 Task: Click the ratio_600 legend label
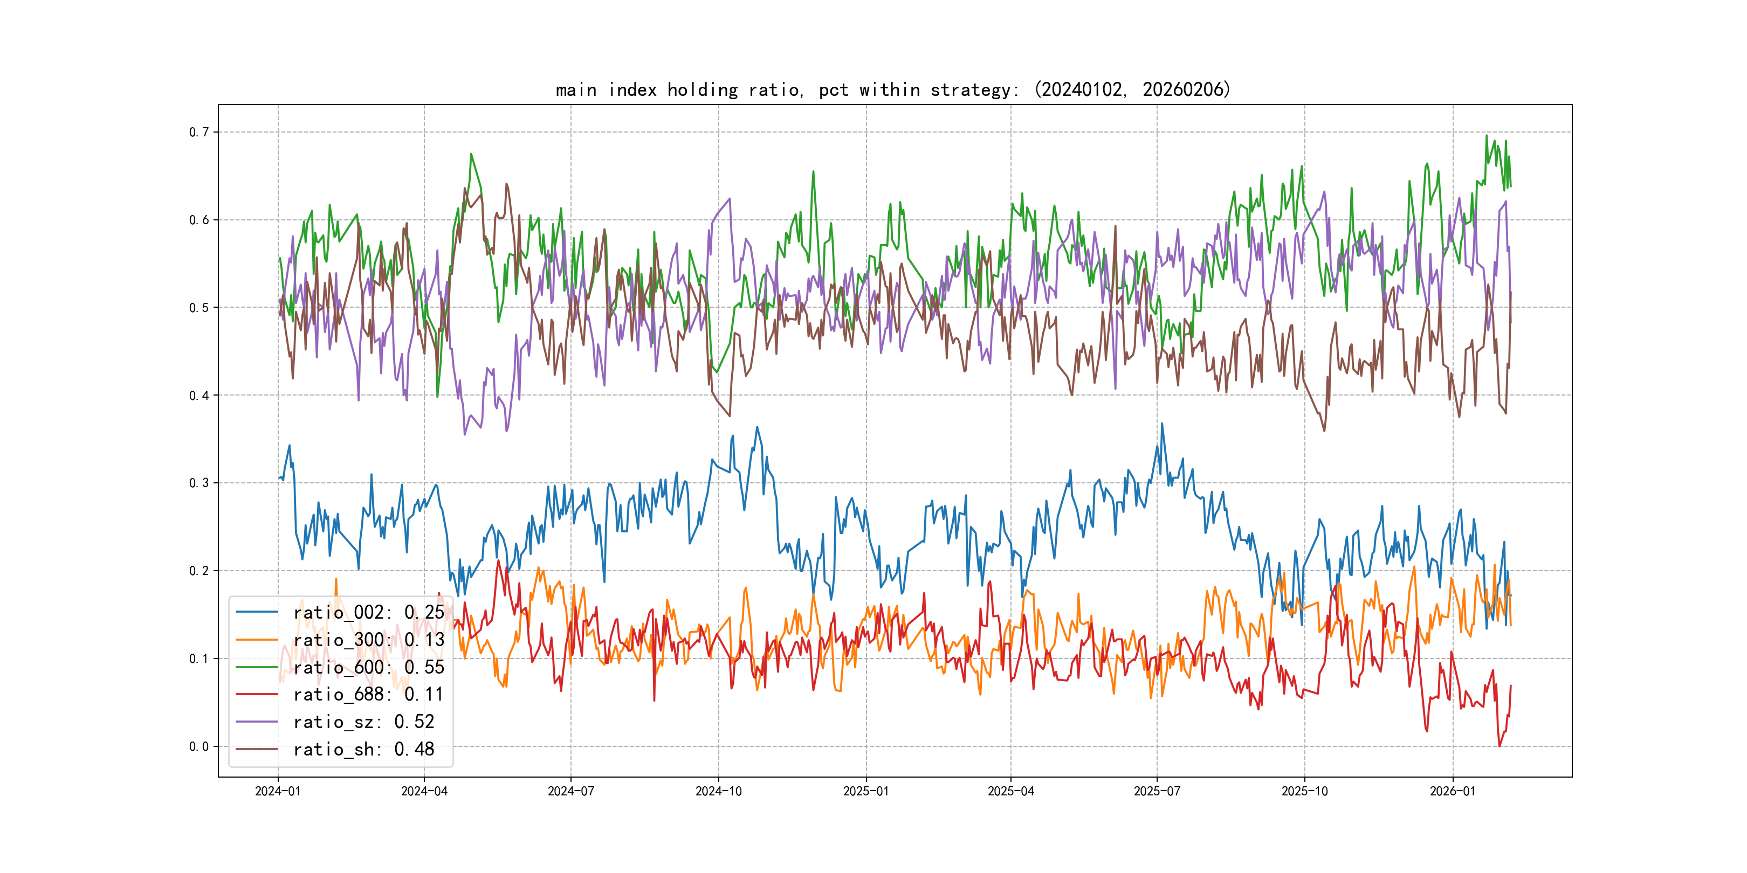pyautogui.click(x=368, y=667)
